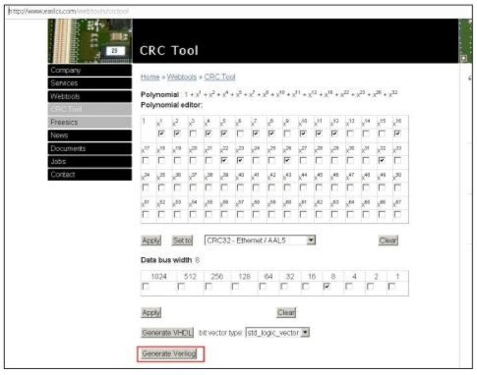
Task: Check the x17 polynomial checkbox
Action: [146, 160]
